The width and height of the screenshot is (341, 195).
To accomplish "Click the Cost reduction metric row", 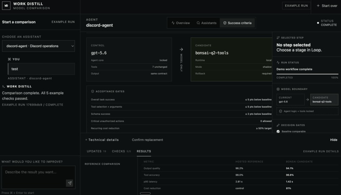I will [x=240, y=188].
